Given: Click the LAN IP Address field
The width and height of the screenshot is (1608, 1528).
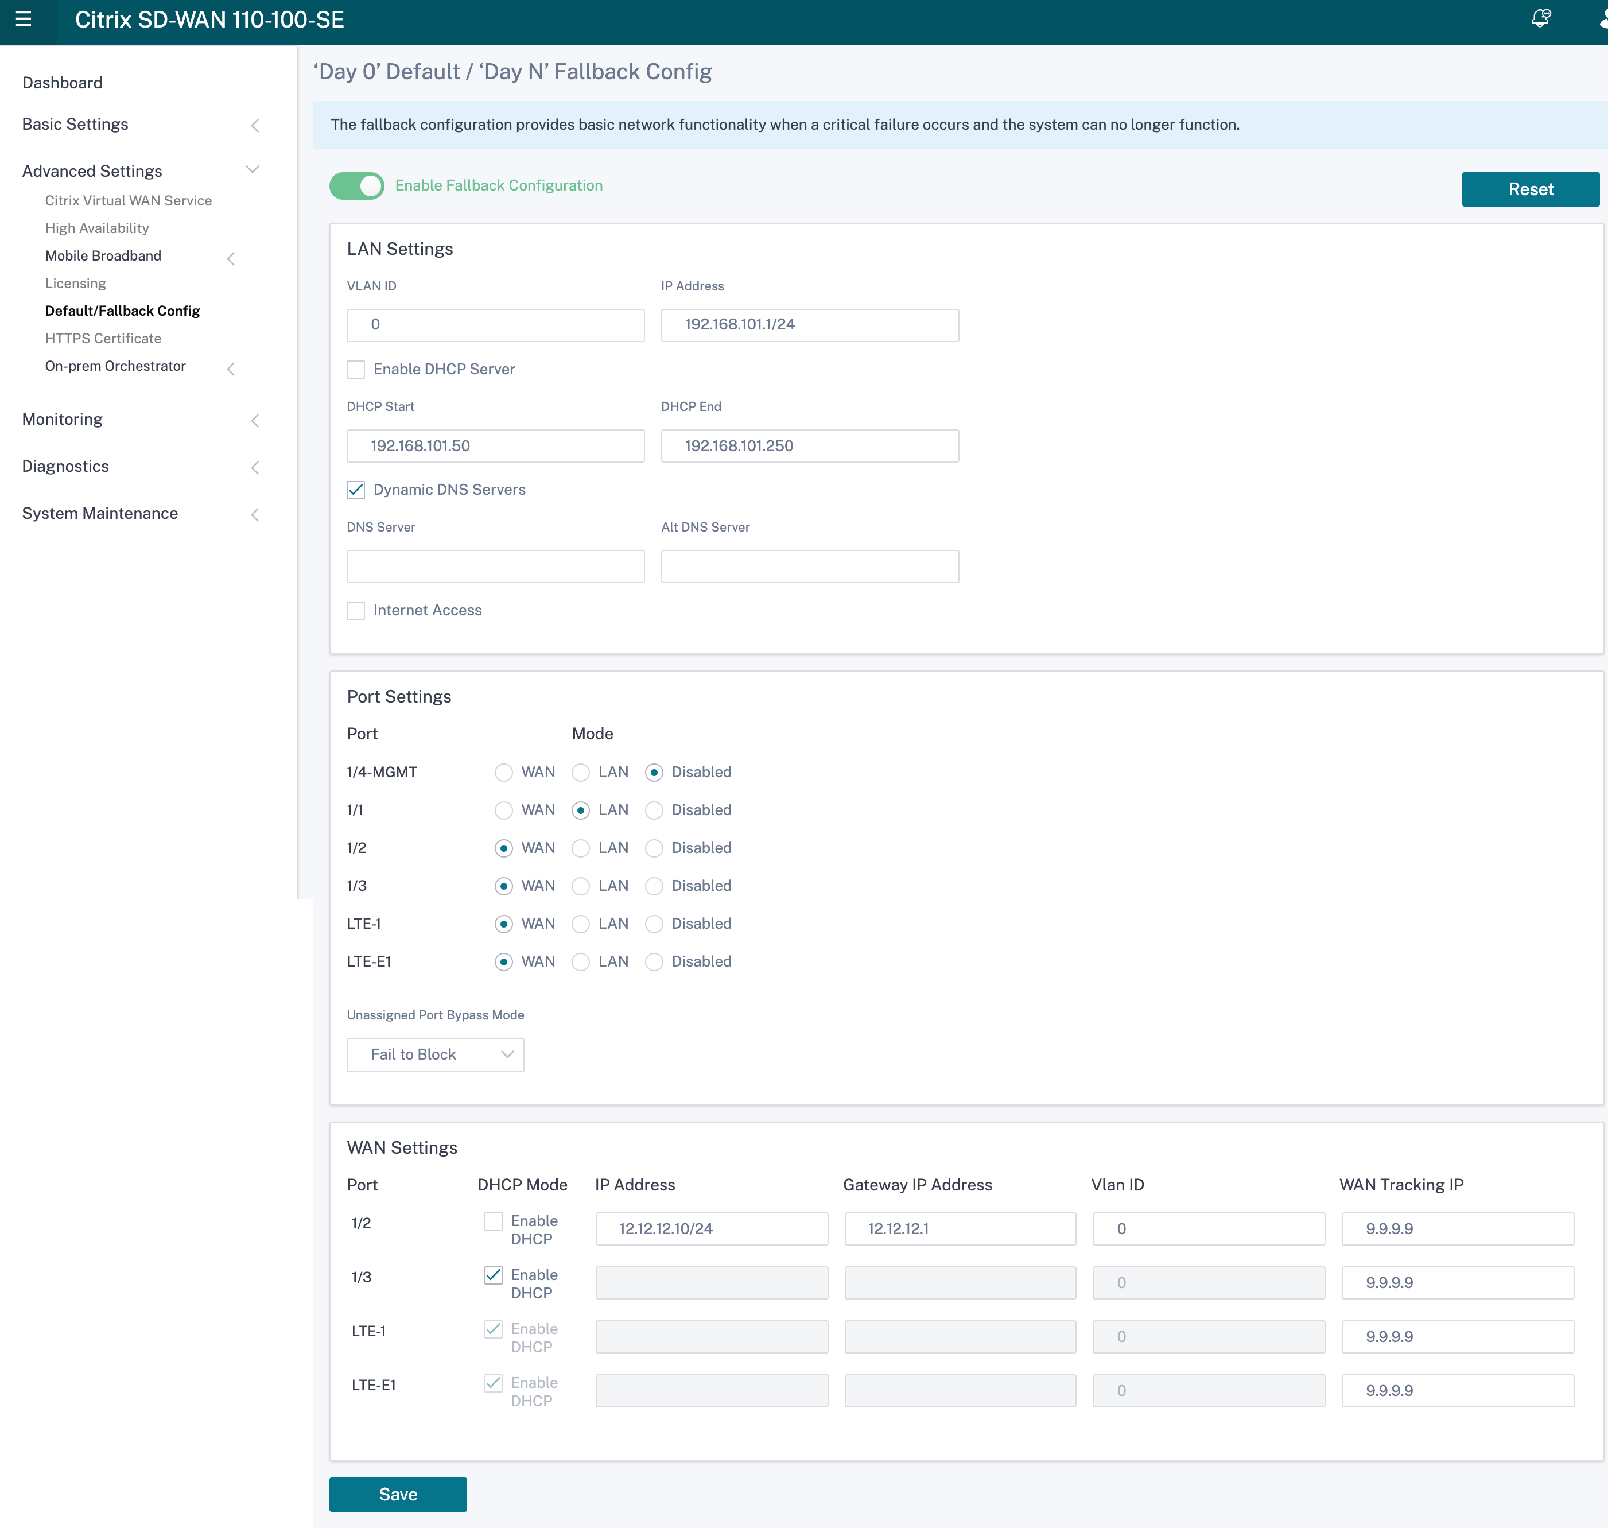Looking at the screenshot, I should pos(810,325).
